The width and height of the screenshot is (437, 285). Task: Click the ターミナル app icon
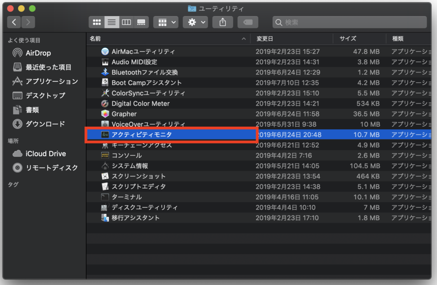pos(105,197)
